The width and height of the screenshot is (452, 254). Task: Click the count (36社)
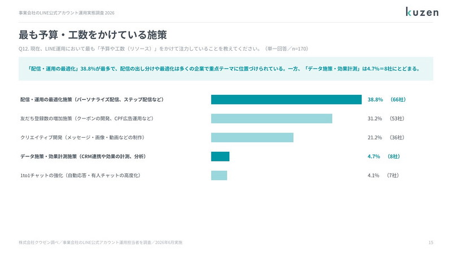397,137
